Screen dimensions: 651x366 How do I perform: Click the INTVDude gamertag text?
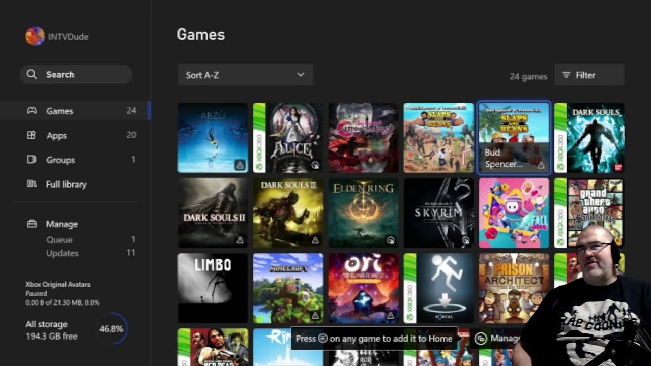click(x=68, y=37)
